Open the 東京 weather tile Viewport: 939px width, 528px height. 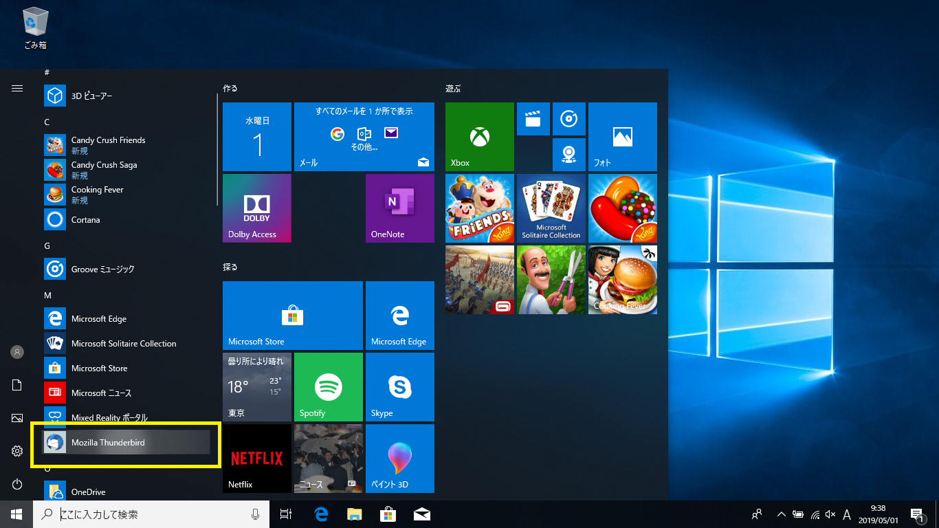click(x=257, y=387)
